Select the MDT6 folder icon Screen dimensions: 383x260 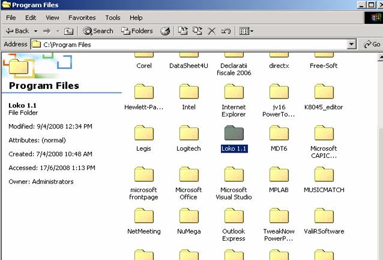point(279,133)
